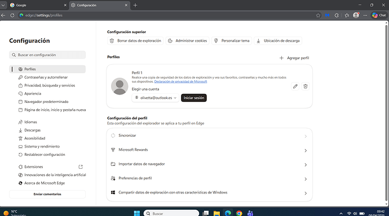Screen dimensions: 389x216
Task: Click the address bar URL
Action: pyautogui.click(x=44, y=15)
